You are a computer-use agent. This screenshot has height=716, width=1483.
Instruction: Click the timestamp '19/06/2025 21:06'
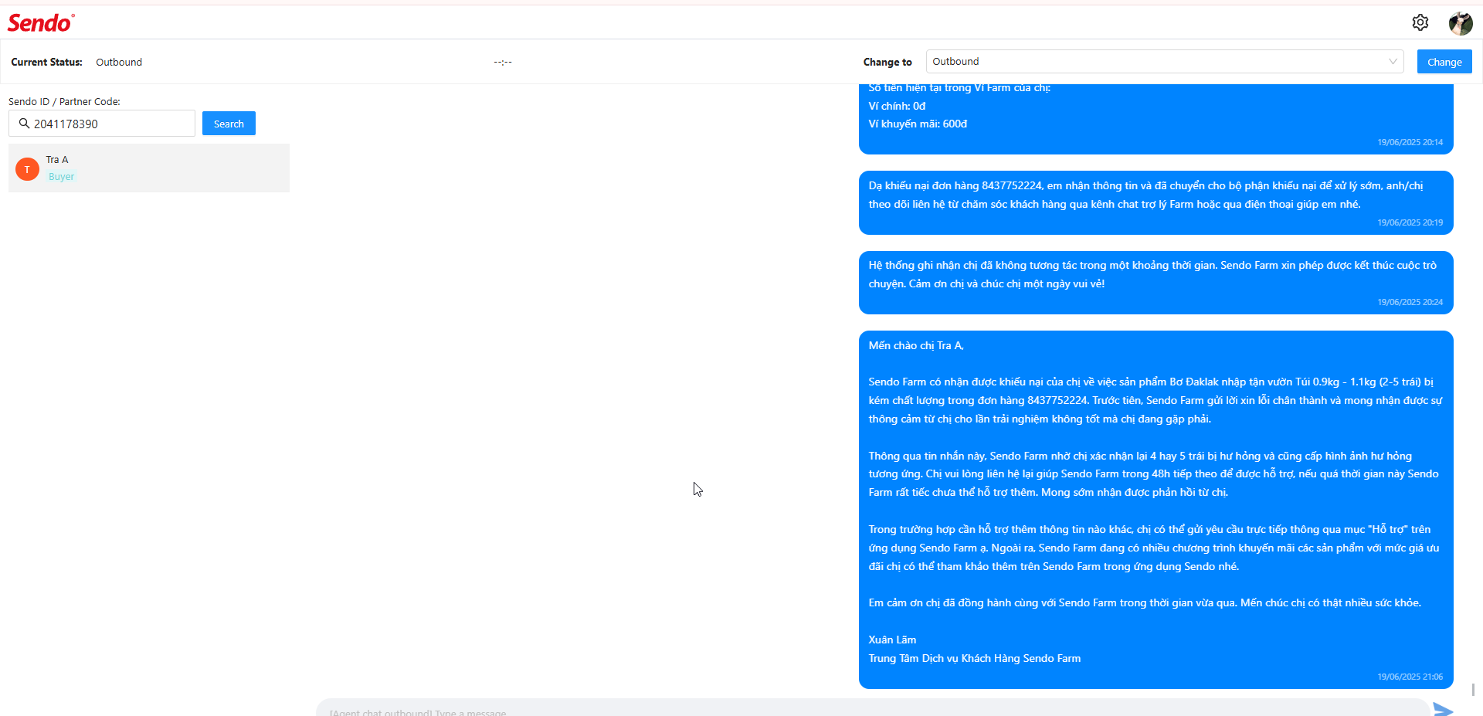1410,677
